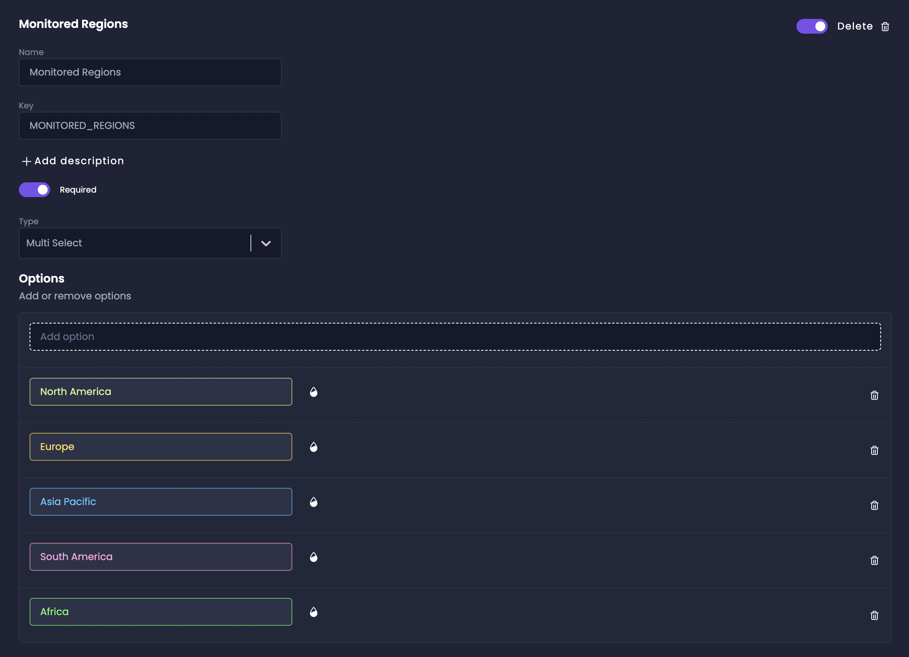Toggle the Required switch off

tap(34, 190)
